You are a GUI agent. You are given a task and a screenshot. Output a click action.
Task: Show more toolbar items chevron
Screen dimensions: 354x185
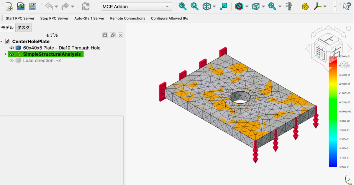[x=335, y=6]
